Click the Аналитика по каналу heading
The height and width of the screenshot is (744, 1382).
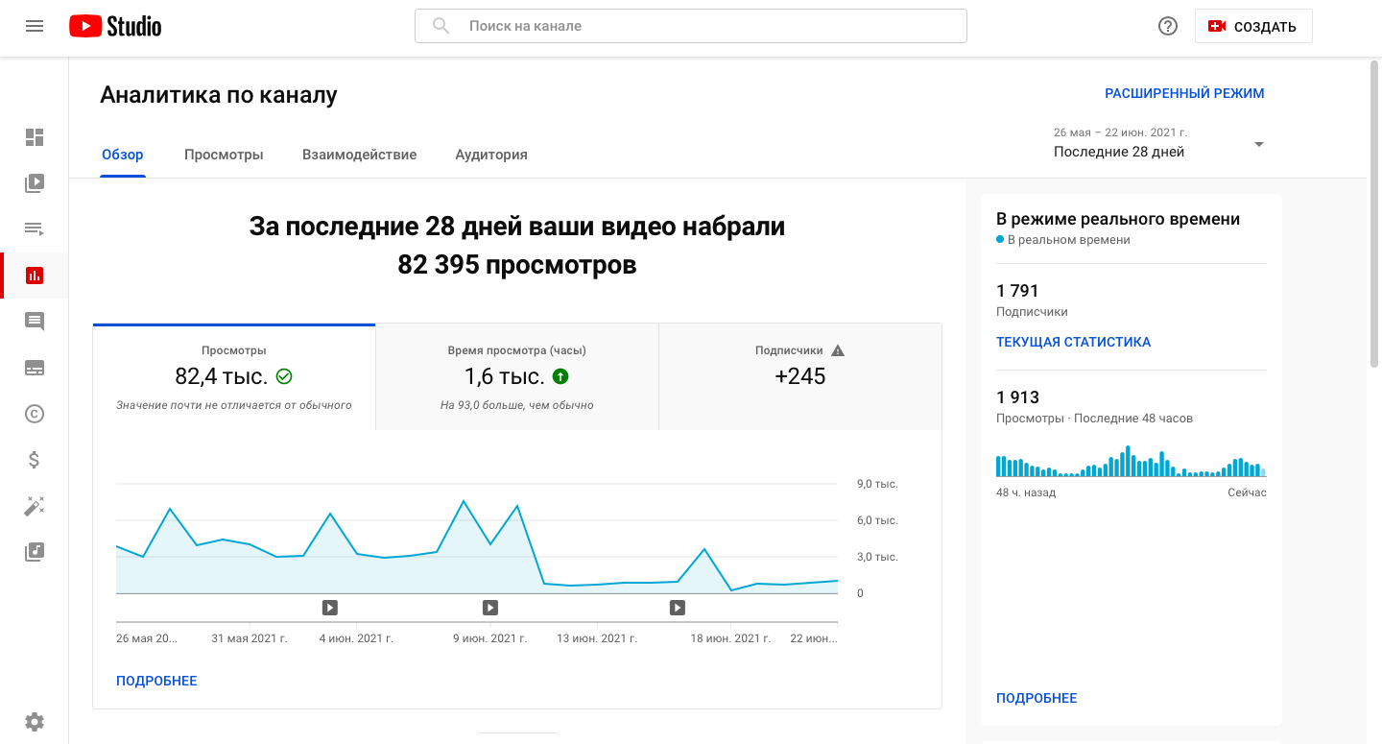pos(219,95)
